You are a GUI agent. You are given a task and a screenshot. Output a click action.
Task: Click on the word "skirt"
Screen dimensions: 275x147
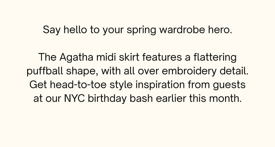click(x=129, y=57)
